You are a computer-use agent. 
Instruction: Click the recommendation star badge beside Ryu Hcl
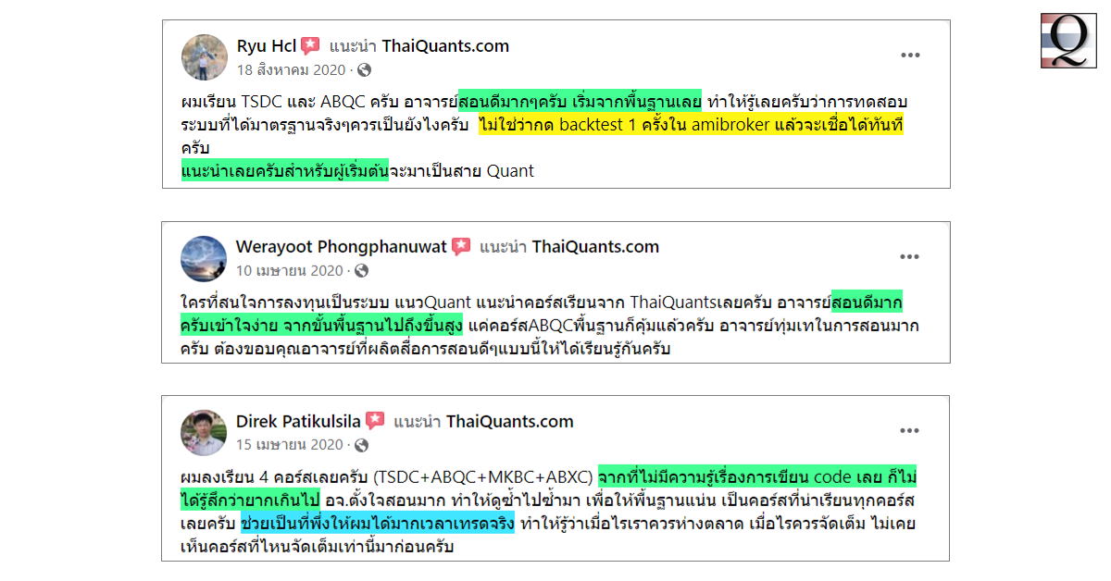(x=310, y=46)
